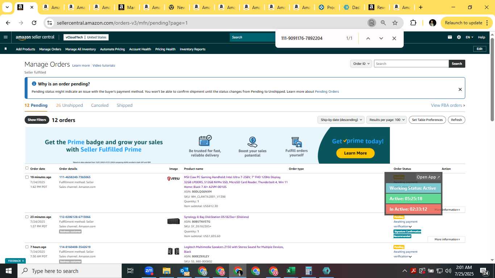The width and height of the screenshot is (495, 278).
Task: Go to next find-in-page match
Action: tap(381, 38)
